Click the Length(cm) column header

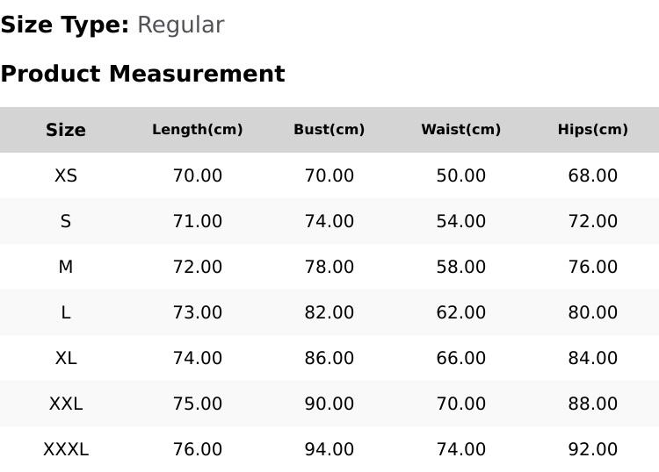[198, 129]
